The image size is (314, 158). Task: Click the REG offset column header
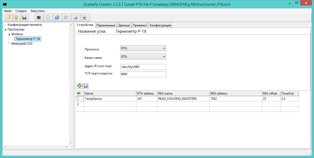[x=271, y=93]
